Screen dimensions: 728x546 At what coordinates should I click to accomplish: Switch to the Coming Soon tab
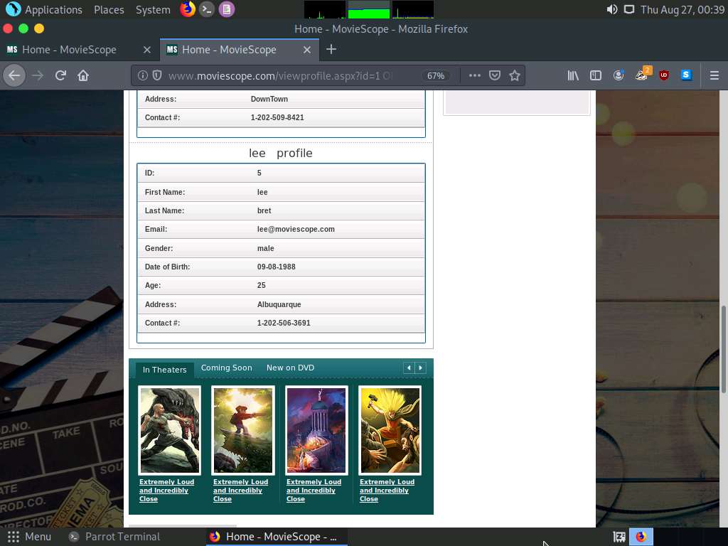pyautogui.click(x=226, y=368)
